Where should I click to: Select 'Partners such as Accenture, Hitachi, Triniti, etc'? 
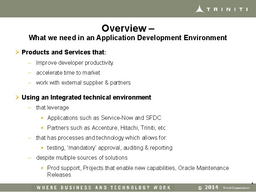point(106,128)
